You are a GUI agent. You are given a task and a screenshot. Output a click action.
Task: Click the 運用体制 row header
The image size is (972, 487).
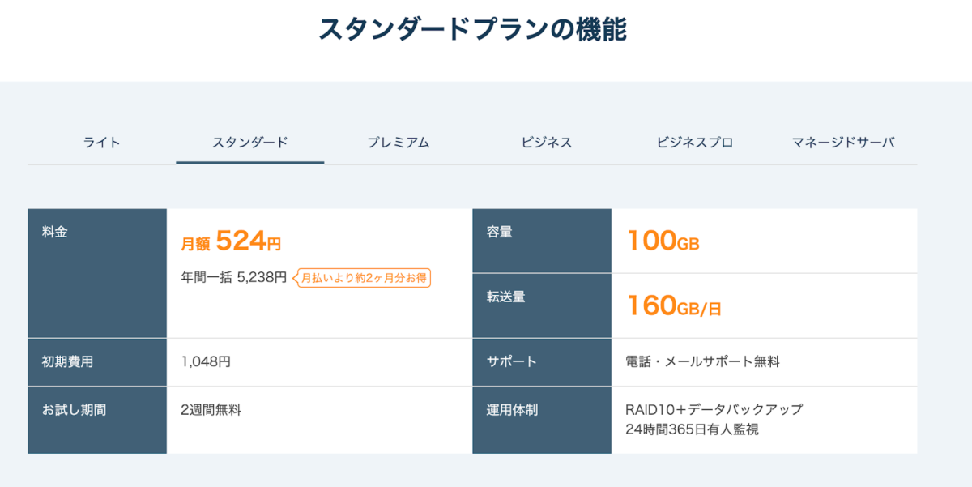coord(512,410)
